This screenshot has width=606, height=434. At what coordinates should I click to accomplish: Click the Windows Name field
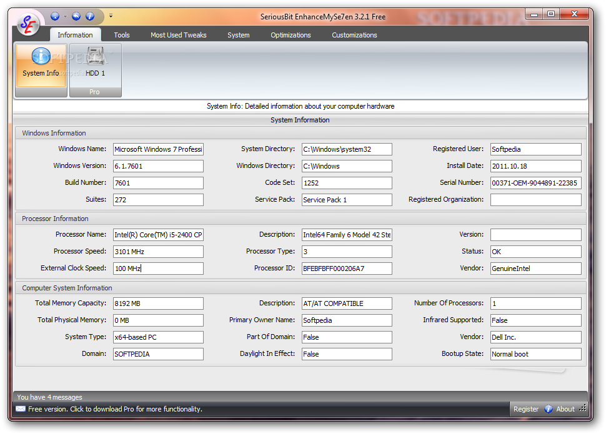[159, 149]
